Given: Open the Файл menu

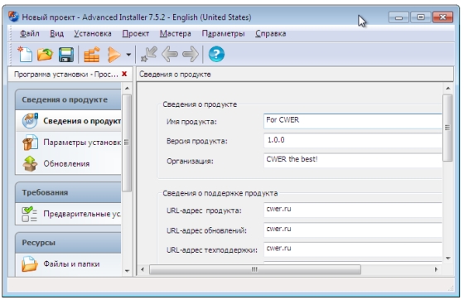Looking at the screenshot, I should coord(29,33).
